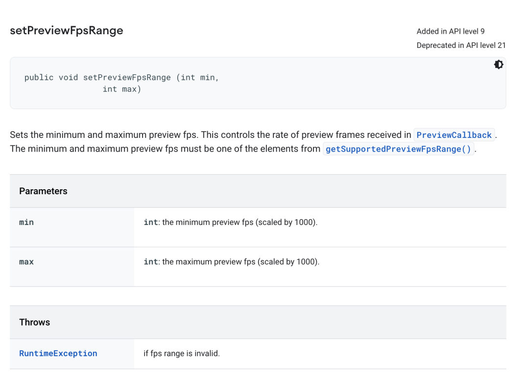Screen dimensions: 529x382
Task: Click the 'Deprecated in API level 21' note
Action: point(460,45)
